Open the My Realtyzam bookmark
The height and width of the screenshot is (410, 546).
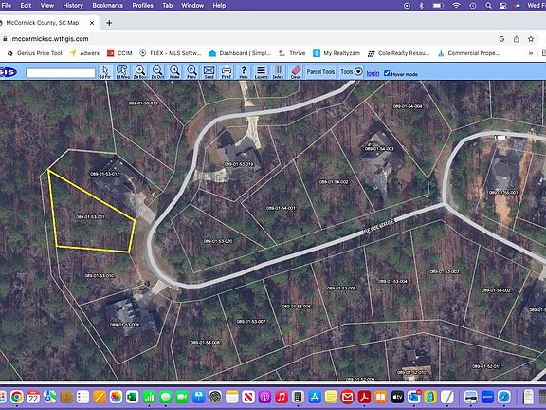point(337,53)
